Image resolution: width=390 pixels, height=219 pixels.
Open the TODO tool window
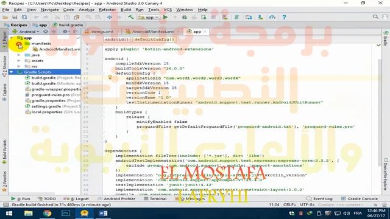pos(47,199)
